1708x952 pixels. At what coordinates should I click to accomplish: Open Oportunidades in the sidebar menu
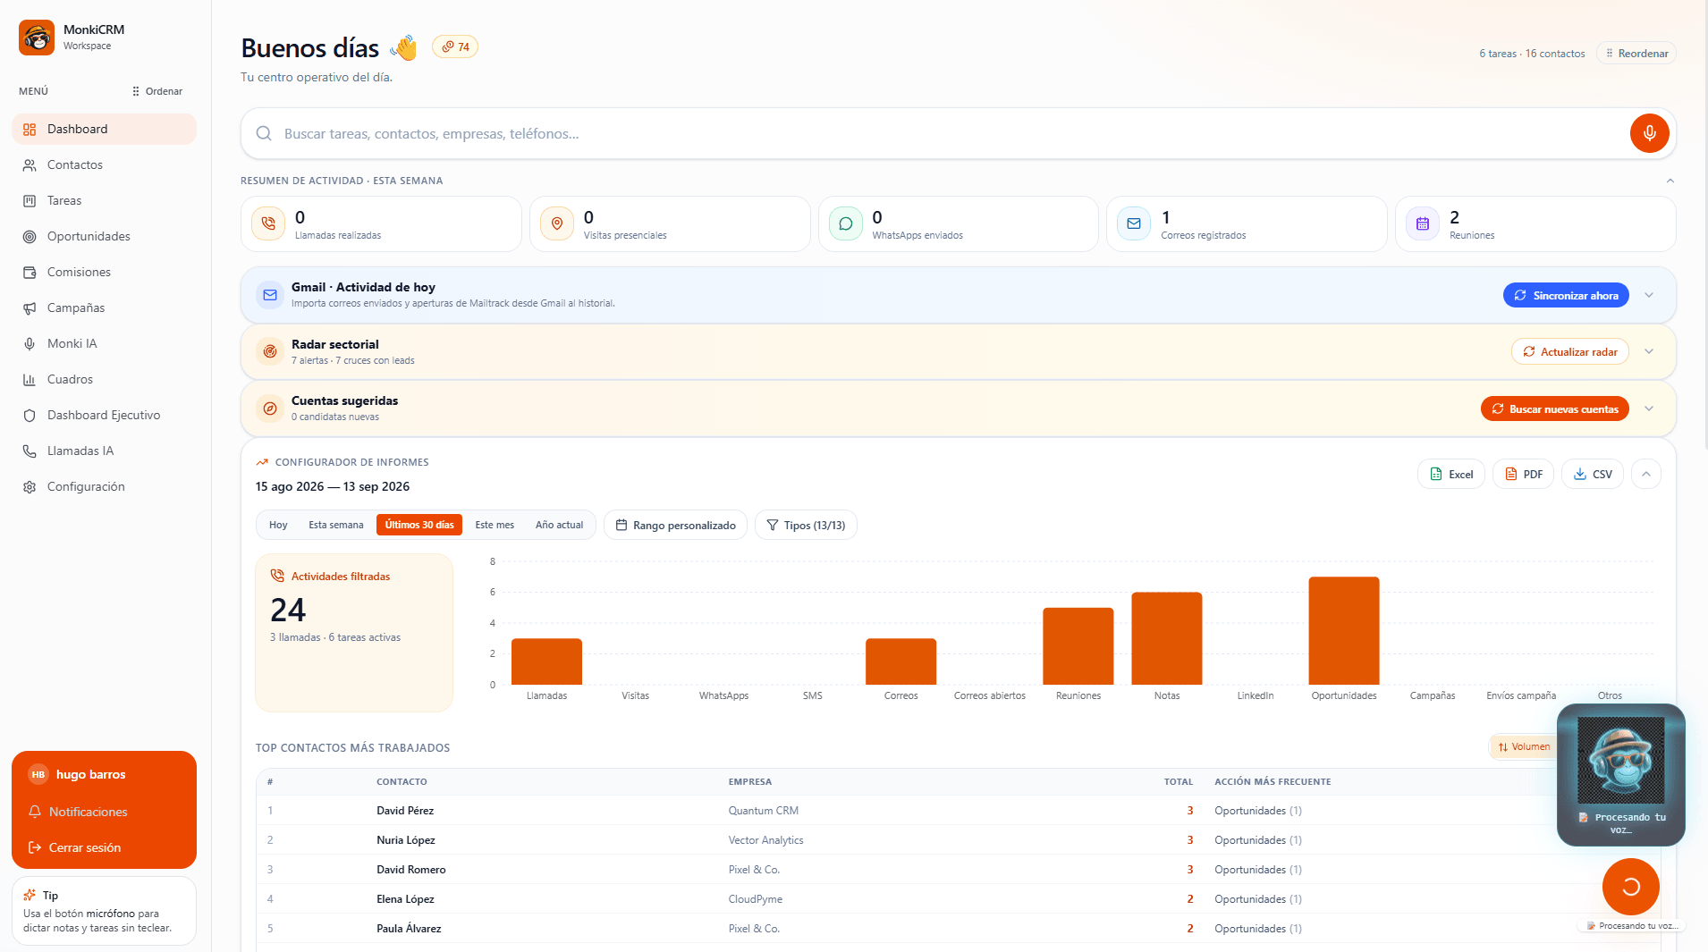pos(104,236)
